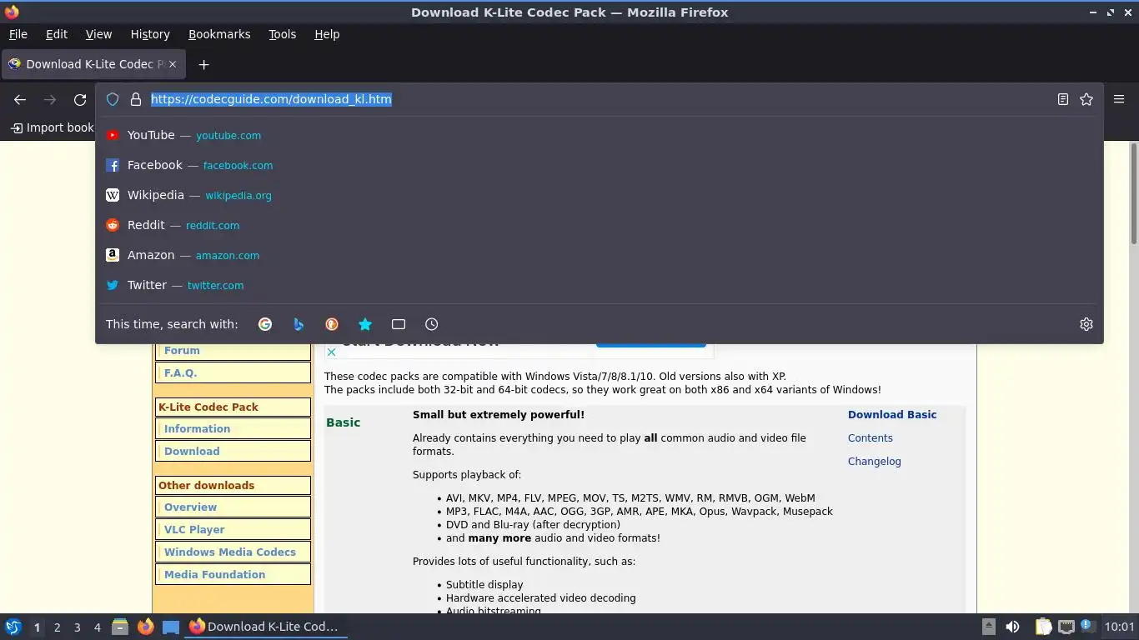The width and height of the screenshot is (1139, 640).
Task: Open the History menu
Action: (150, 34)
